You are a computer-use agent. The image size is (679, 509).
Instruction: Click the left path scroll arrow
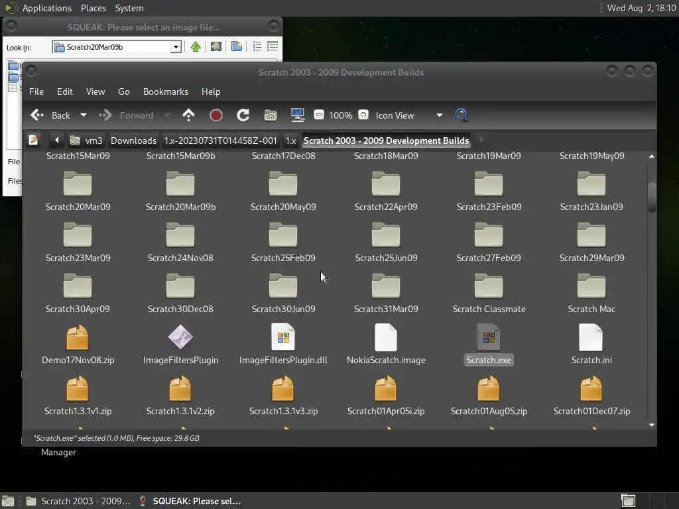pyautogui.click(x=57, y=141)
